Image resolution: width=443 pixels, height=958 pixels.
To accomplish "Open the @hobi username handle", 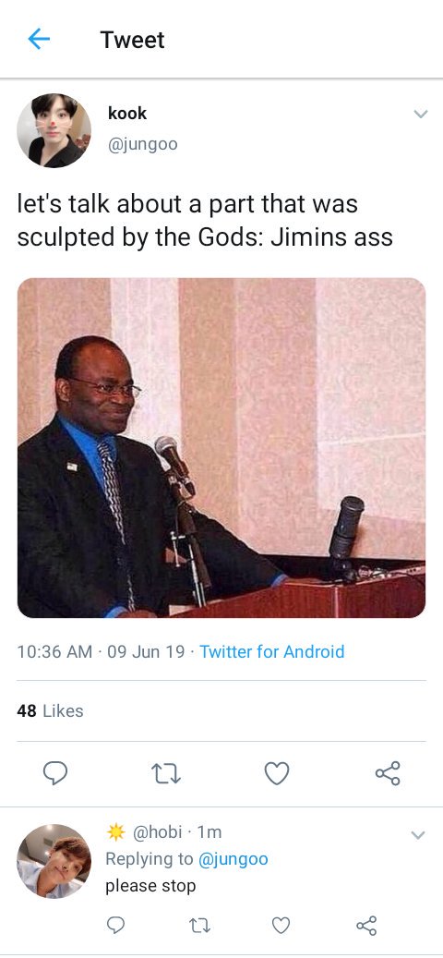I will point(158,831).
